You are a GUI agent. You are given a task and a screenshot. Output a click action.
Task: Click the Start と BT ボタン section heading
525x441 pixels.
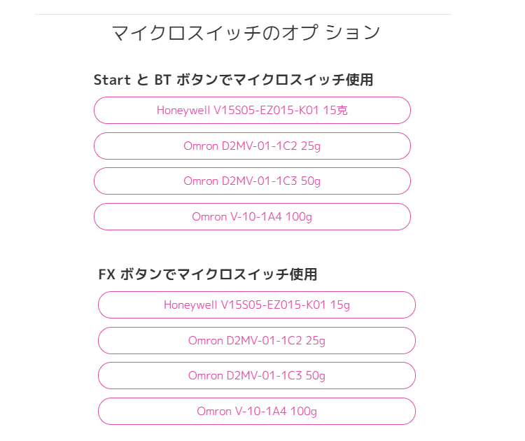point(233,80)
